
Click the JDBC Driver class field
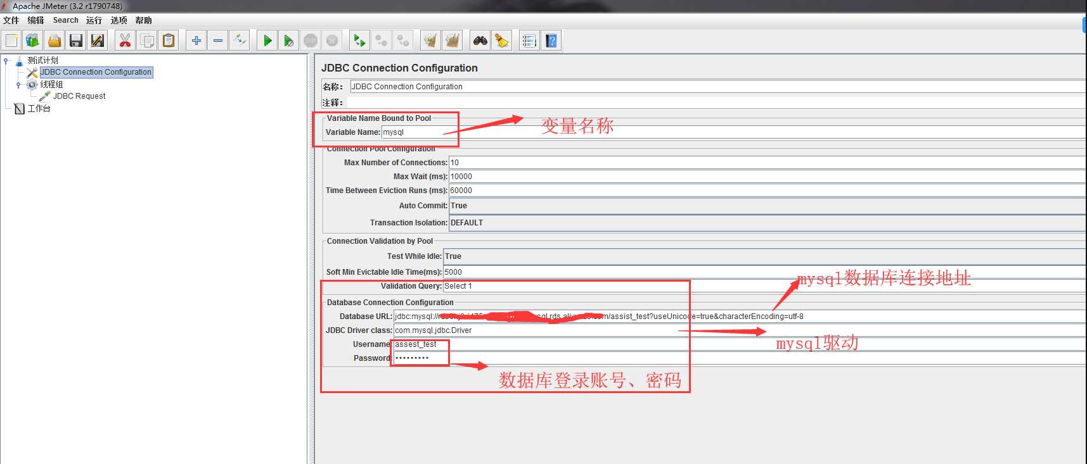[740, 330]
